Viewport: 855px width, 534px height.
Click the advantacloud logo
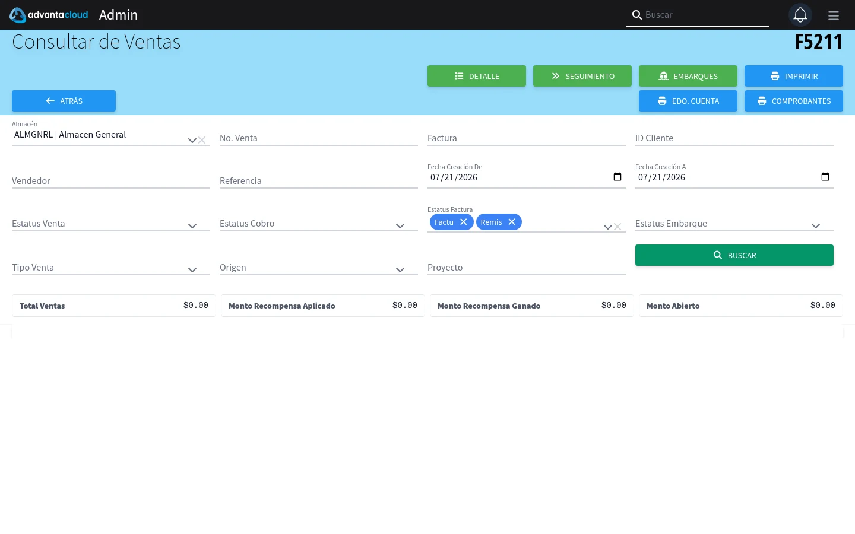pyautogui.click(x=49, y=15)
